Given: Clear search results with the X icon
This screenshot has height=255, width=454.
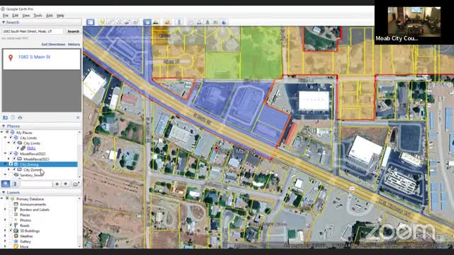Looking at the screenshot, I should pyautogui.click(x=78, y=118).
